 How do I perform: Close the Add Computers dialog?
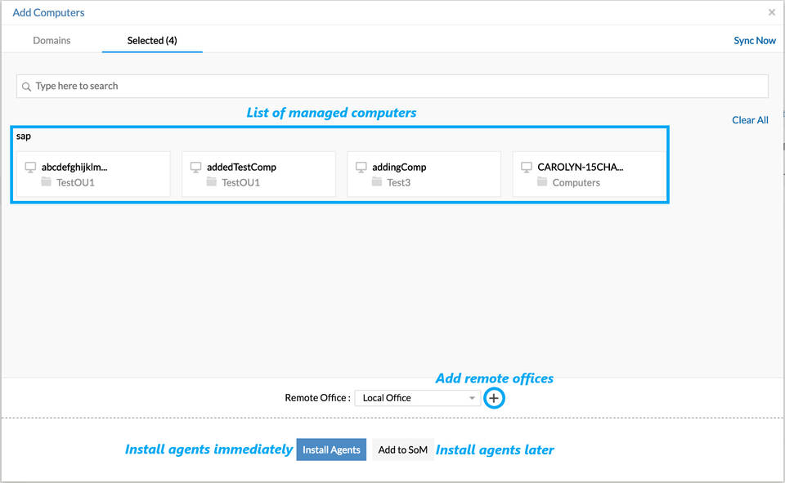[x=771, y=12]
